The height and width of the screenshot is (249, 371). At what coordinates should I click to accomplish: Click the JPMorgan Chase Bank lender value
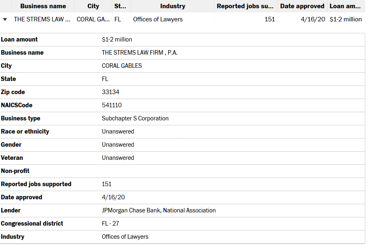coord(159,210)
